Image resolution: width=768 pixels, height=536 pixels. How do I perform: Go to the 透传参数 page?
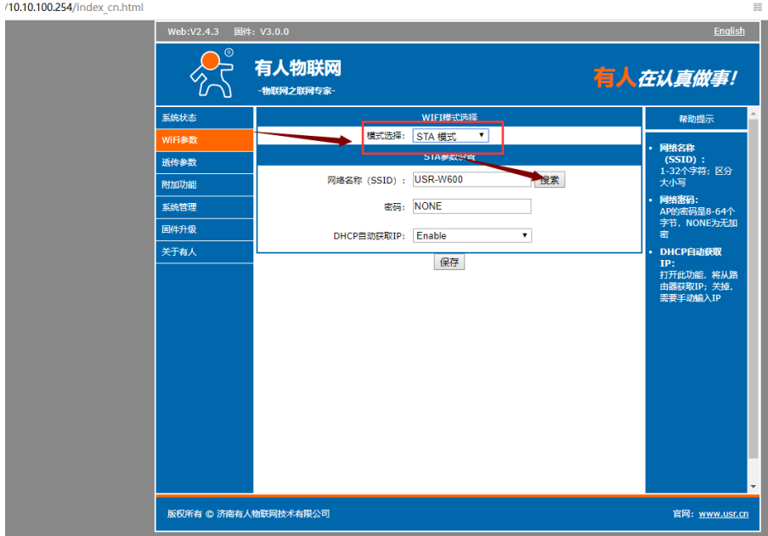tap(204, 162)
